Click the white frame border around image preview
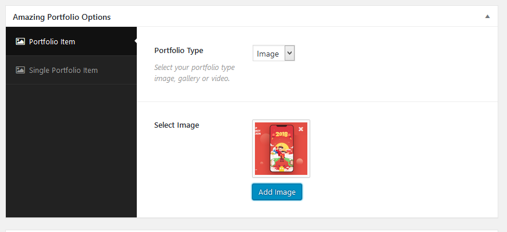The height and width of the screenshot is (232, 507). (281, 121)
